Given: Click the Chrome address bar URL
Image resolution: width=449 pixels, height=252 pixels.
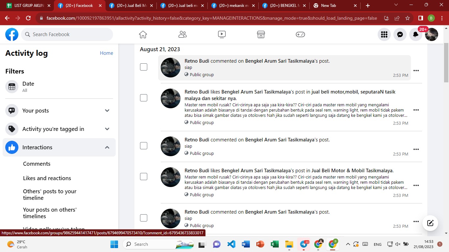Looking at the screenshot, I should 212,18.
